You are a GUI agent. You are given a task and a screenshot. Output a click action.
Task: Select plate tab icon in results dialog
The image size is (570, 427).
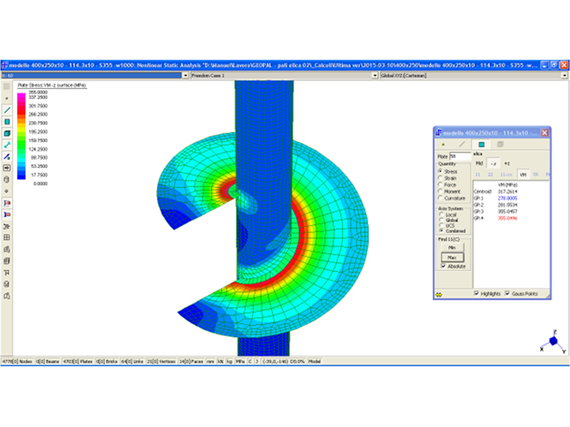tap(481, 144)
